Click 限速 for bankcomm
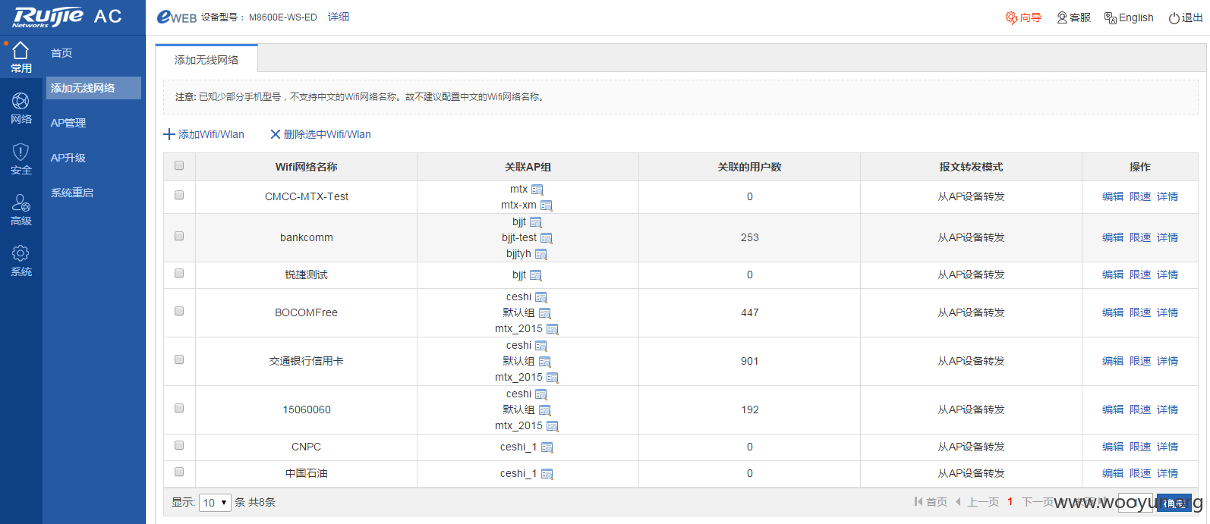This screenshot has width=1210, height=524. tap(1140, 237)
